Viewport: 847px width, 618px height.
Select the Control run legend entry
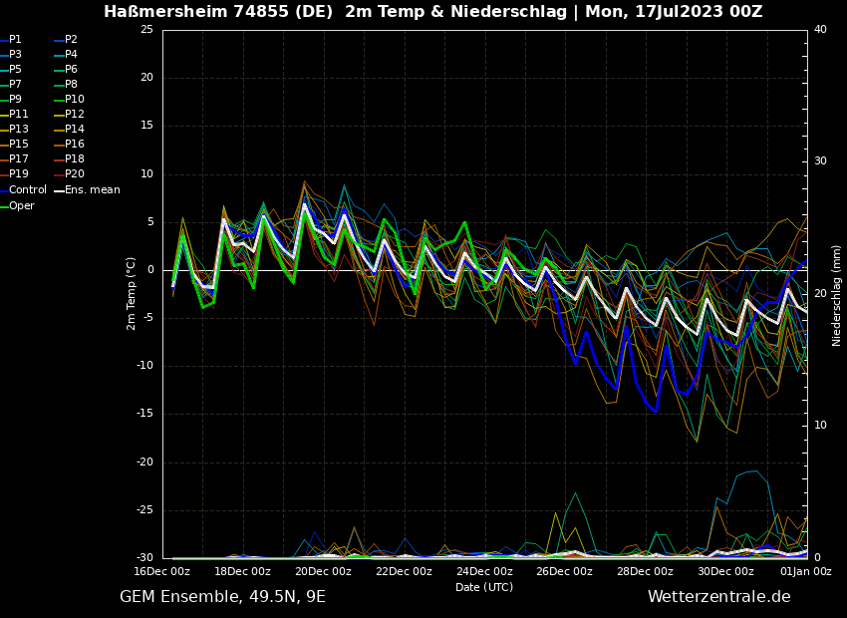tap(28, 189)
